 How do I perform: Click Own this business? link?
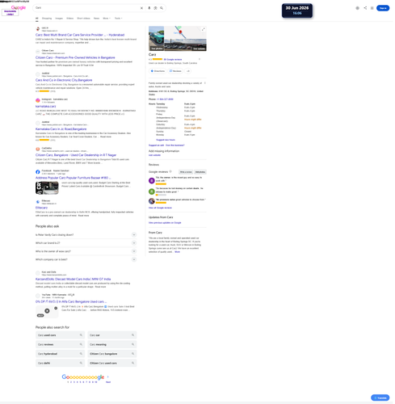coord(175,145)
